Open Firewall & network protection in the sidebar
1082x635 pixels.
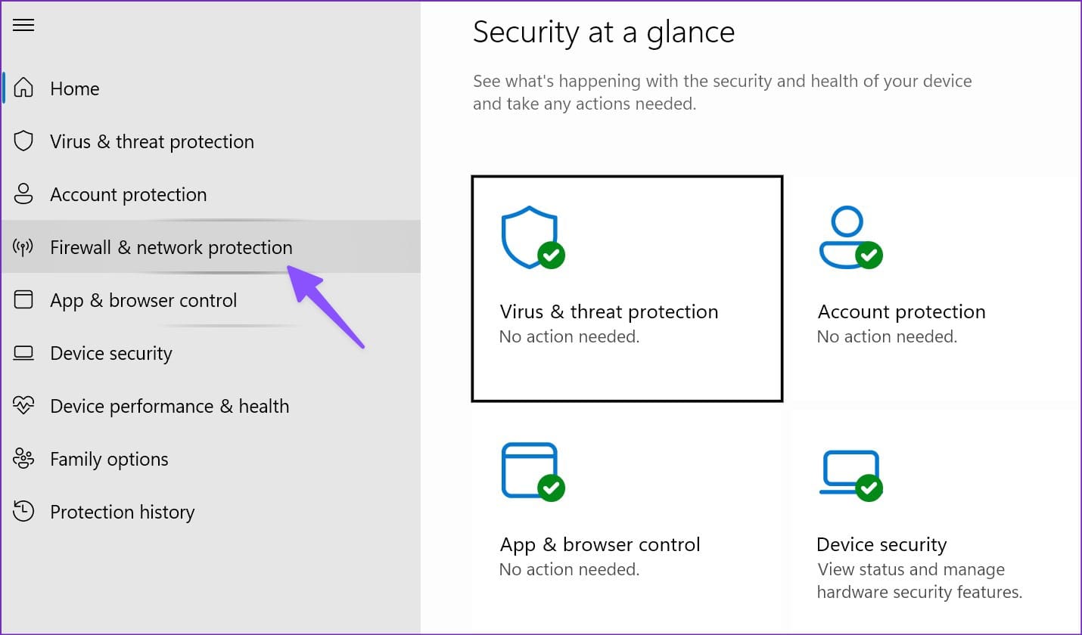210,246
